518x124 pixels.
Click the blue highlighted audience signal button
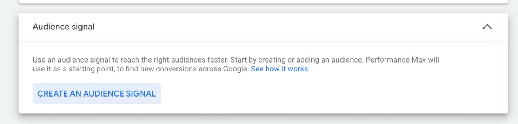tap(97, 94)
